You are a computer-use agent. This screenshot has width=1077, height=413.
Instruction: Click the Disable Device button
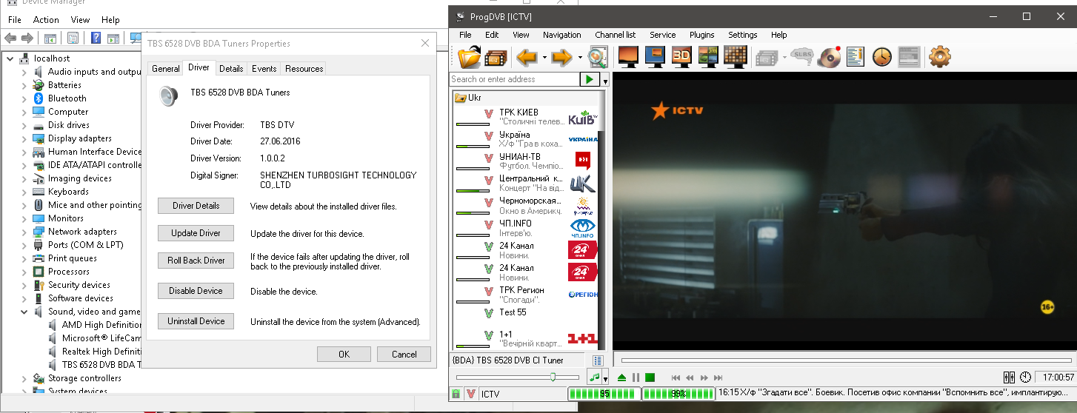tap(196, 291)
